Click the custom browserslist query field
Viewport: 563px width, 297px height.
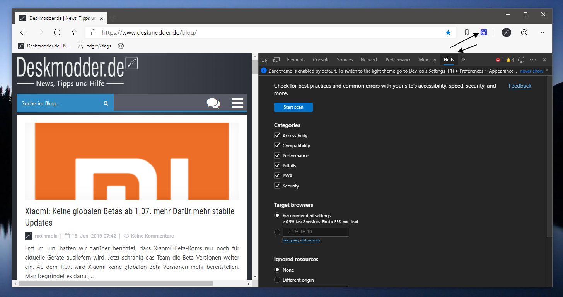[x=316, y=232]
